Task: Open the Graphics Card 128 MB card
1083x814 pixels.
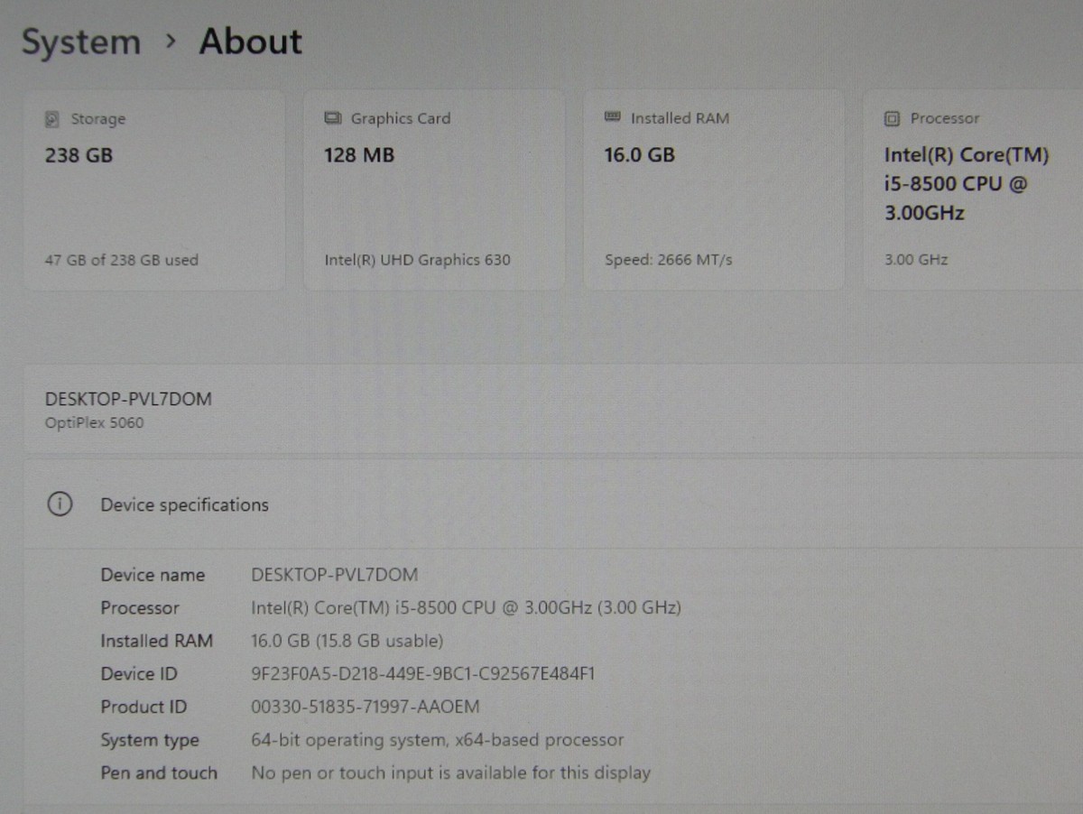Action: (434, 190)
